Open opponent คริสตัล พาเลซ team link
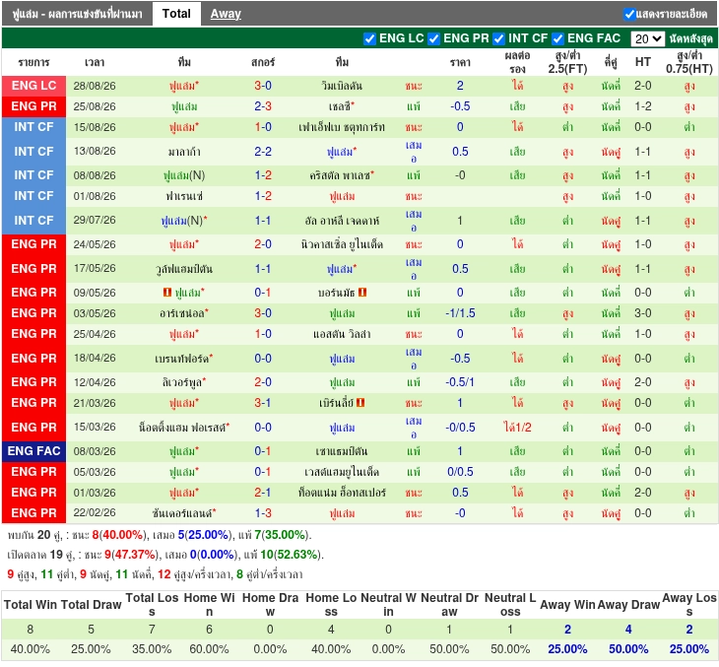The image size is (719, 667). click(x=342, y=175)
